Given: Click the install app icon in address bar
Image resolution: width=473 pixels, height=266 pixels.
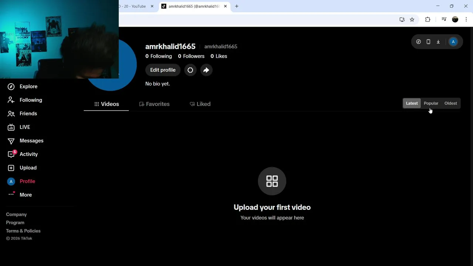Looking at the screenshot, I should [402, 20].
